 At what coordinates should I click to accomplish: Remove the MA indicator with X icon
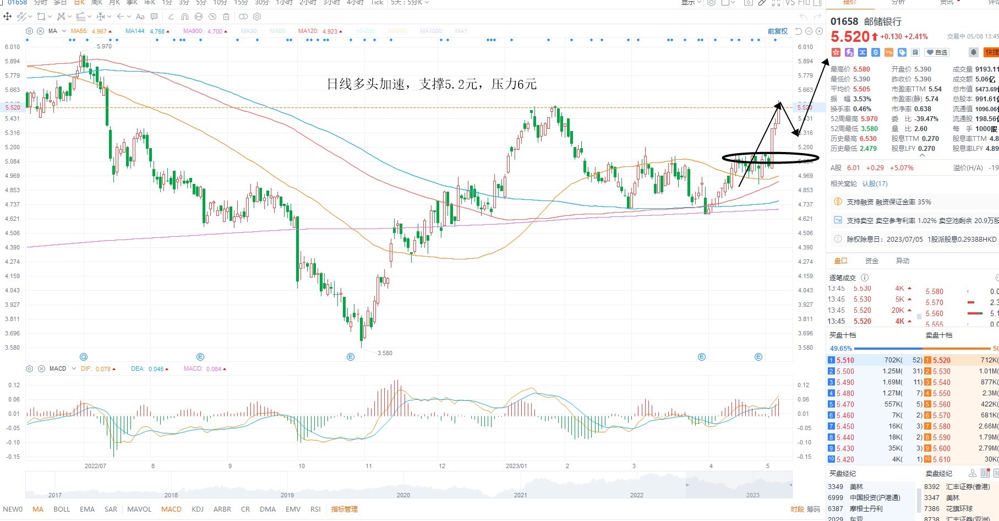[40, 31]
